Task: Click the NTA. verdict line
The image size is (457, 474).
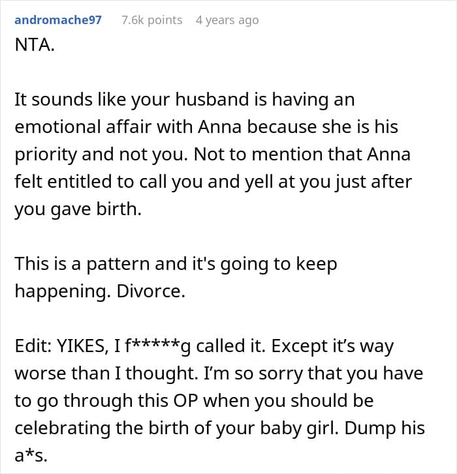Action: pyautogui.click(x=35, y=45)
